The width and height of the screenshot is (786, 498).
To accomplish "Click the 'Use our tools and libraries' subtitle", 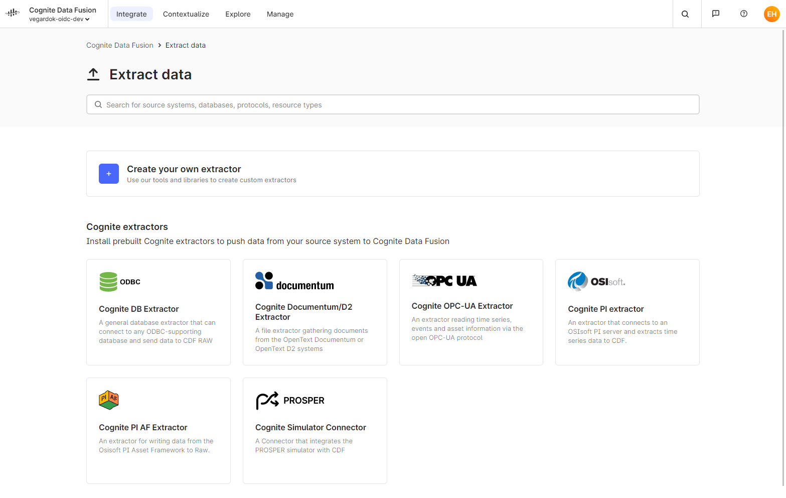I will click(x=212, y=180).
